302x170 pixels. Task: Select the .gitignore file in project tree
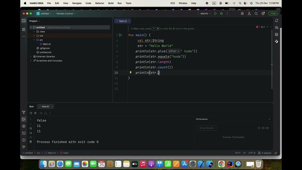pyautogui.click(x=45, y=48)
